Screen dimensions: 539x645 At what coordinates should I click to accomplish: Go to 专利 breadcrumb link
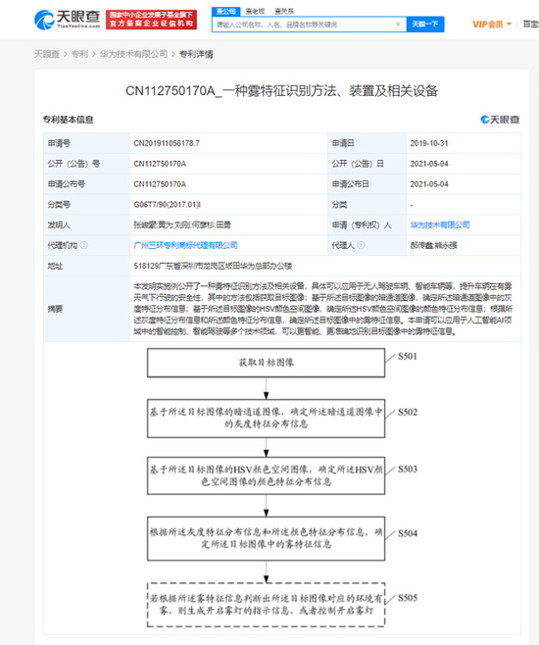click(79, 54)
